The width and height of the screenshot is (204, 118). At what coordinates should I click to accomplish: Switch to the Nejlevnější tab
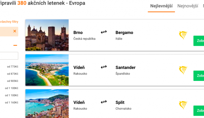(161, 6)
